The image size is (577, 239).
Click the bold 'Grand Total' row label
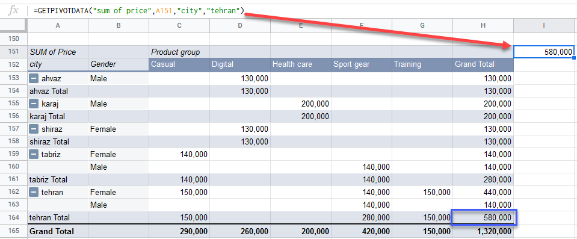coord(58,231)
